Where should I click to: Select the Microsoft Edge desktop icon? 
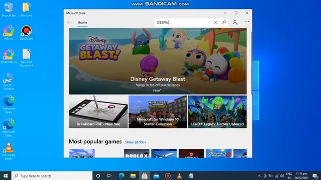(x=9, y=127)
